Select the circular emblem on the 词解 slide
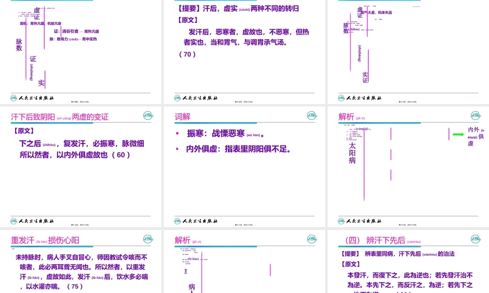 tap(311, 116)
